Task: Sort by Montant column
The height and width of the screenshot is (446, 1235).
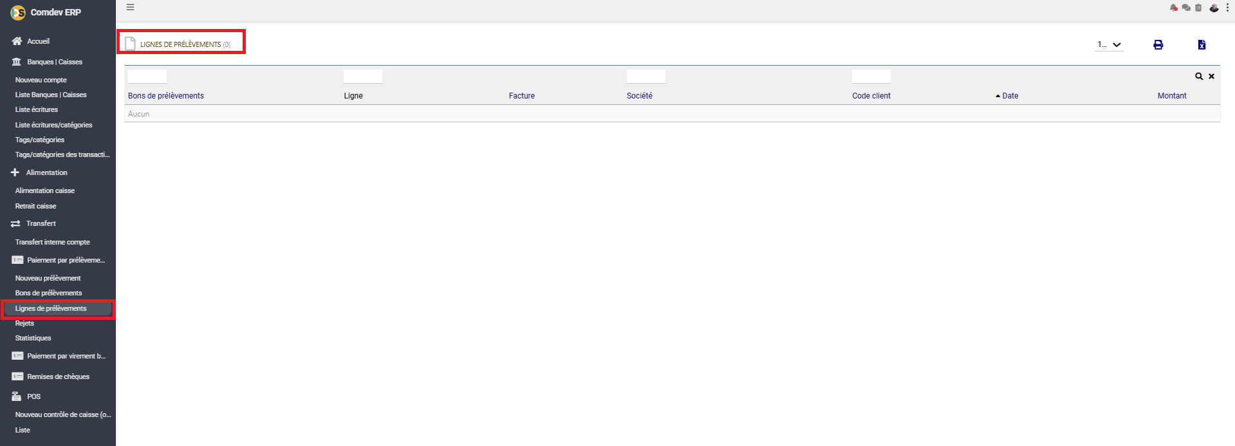Action: click(x=1172, y=96)
